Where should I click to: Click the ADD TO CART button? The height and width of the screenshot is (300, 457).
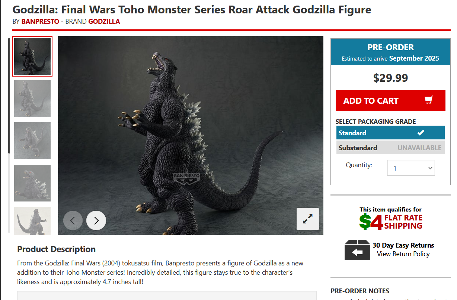(390, 100)
